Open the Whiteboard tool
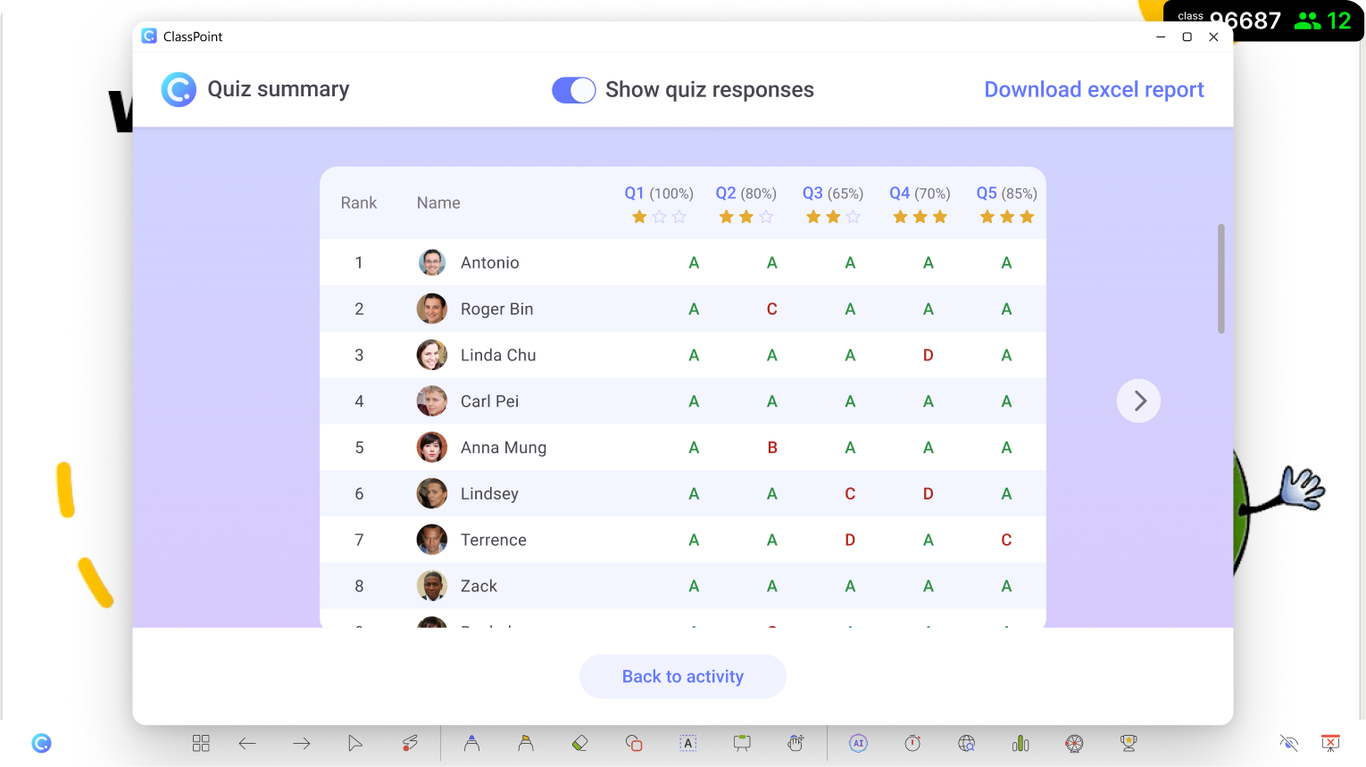 click(x=741, y=743)
